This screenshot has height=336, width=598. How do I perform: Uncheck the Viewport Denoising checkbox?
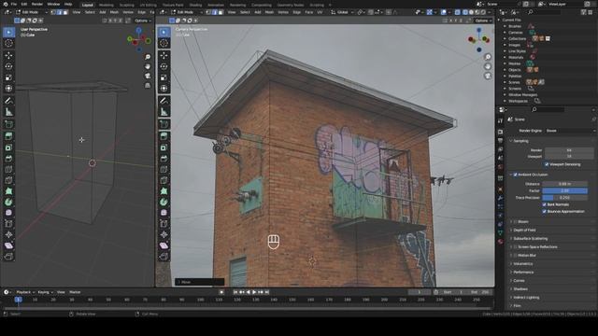[547, 164]
